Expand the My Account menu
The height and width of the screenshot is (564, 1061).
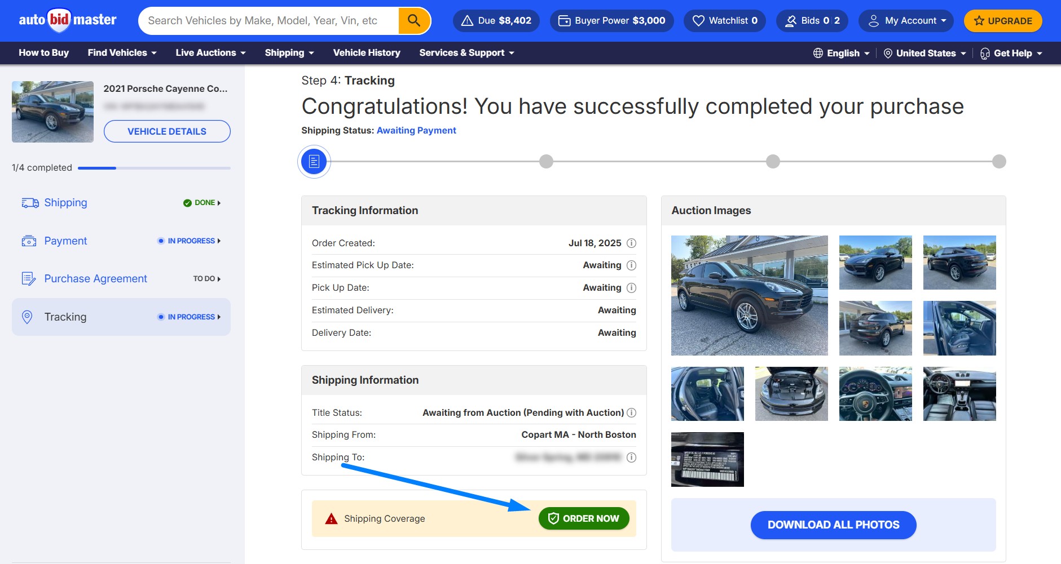pos(905,21)
